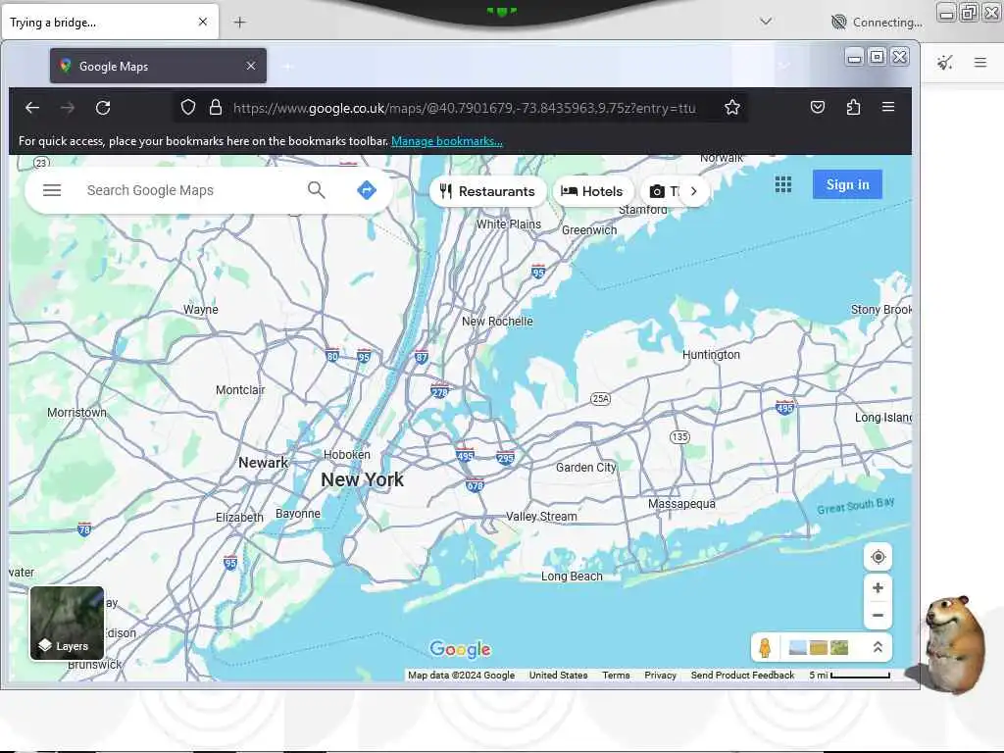Click the Great South Bay label
1004x753 pixels.
click(855, 505)
